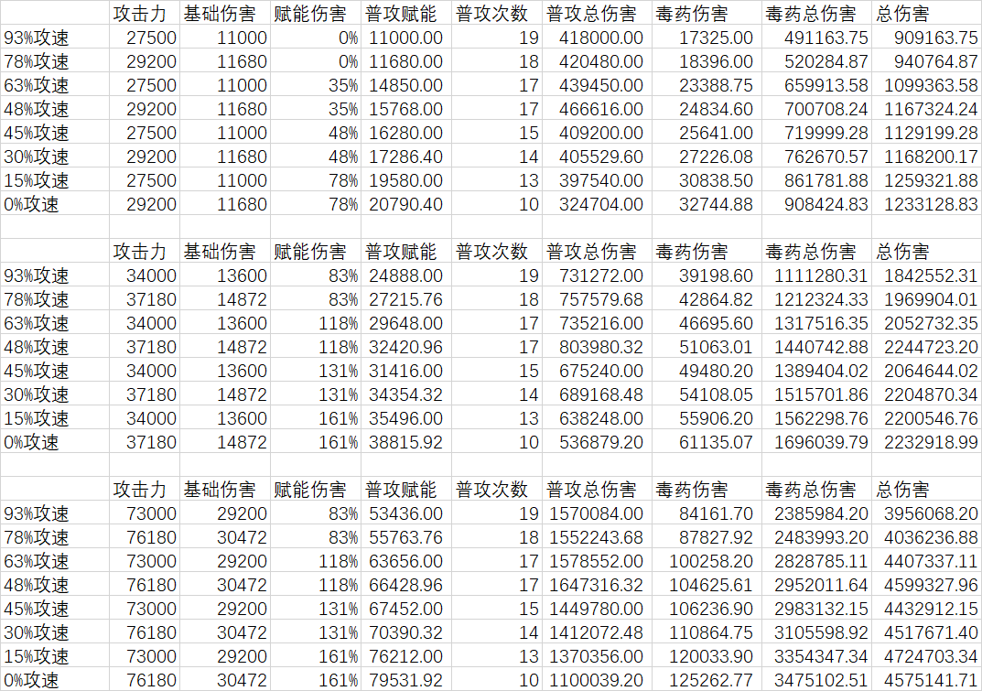
Task: Select the 17286.40 cell
Action: coord(405,157)
